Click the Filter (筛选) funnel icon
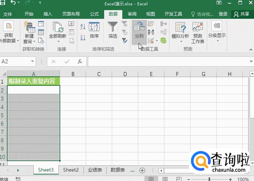The image size is (254, 181). [113, 28]
